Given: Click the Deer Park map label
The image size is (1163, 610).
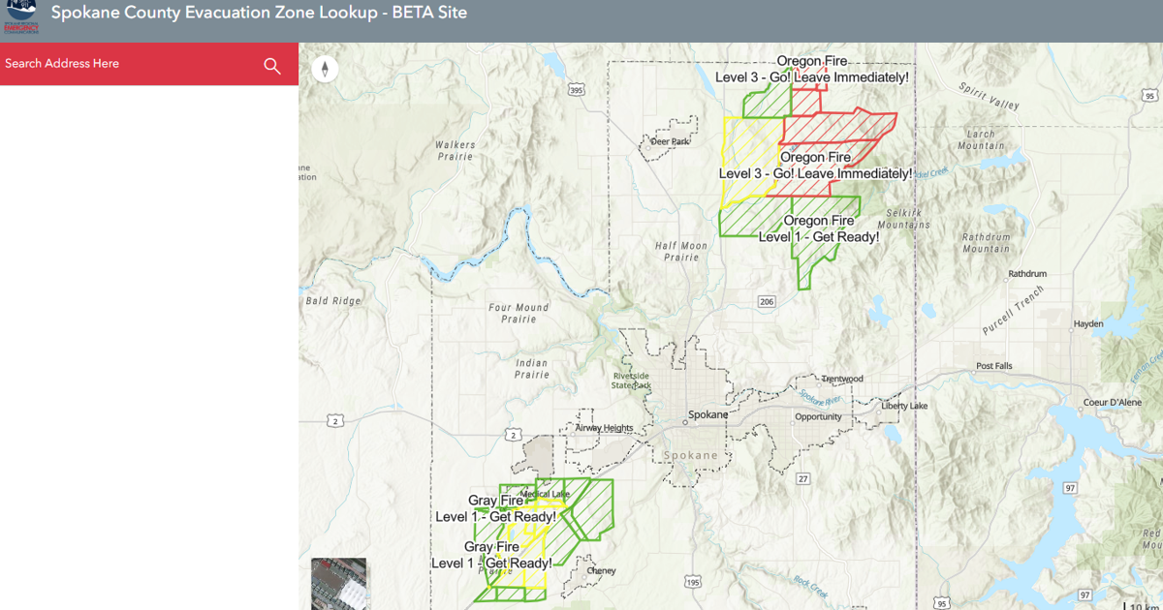Looking at the screenshot, I should pos(670,141).
